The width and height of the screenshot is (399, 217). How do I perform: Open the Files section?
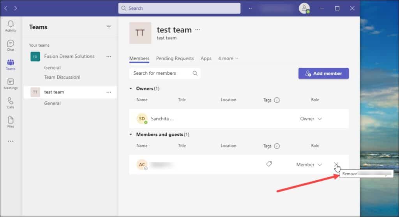[x=11, y=122]
